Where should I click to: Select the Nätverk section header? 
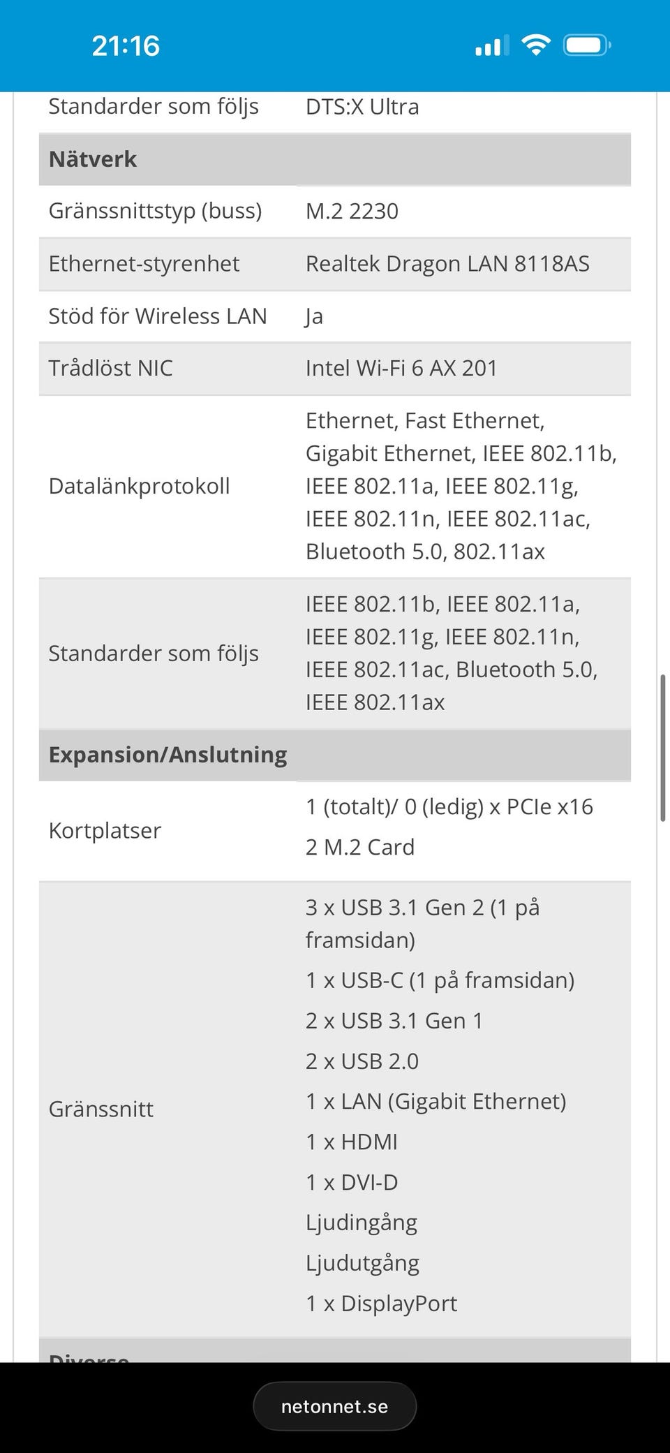tap(93, 159)
